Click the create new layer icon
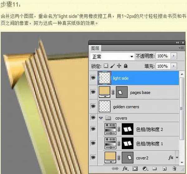 [164, 169]
